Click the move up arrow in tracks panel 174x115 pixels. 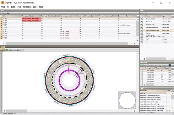coord(143,13)
